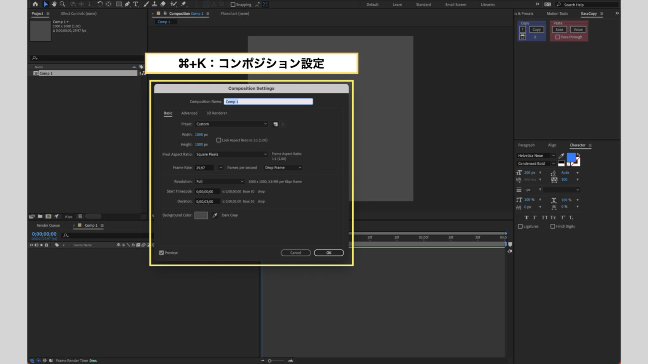Enable Ligatures in the Character panel
648x364 pixels.
click(521, 226)
